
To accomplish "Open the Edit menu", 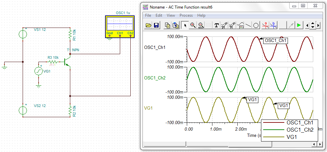I will click(x=159, y=15).
